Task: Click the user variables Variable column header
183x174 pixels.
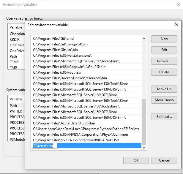Action: point(16,27)
